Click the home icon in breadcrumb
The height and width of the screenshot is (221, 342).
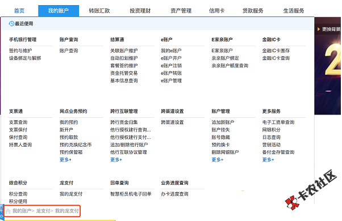[8, 211]
